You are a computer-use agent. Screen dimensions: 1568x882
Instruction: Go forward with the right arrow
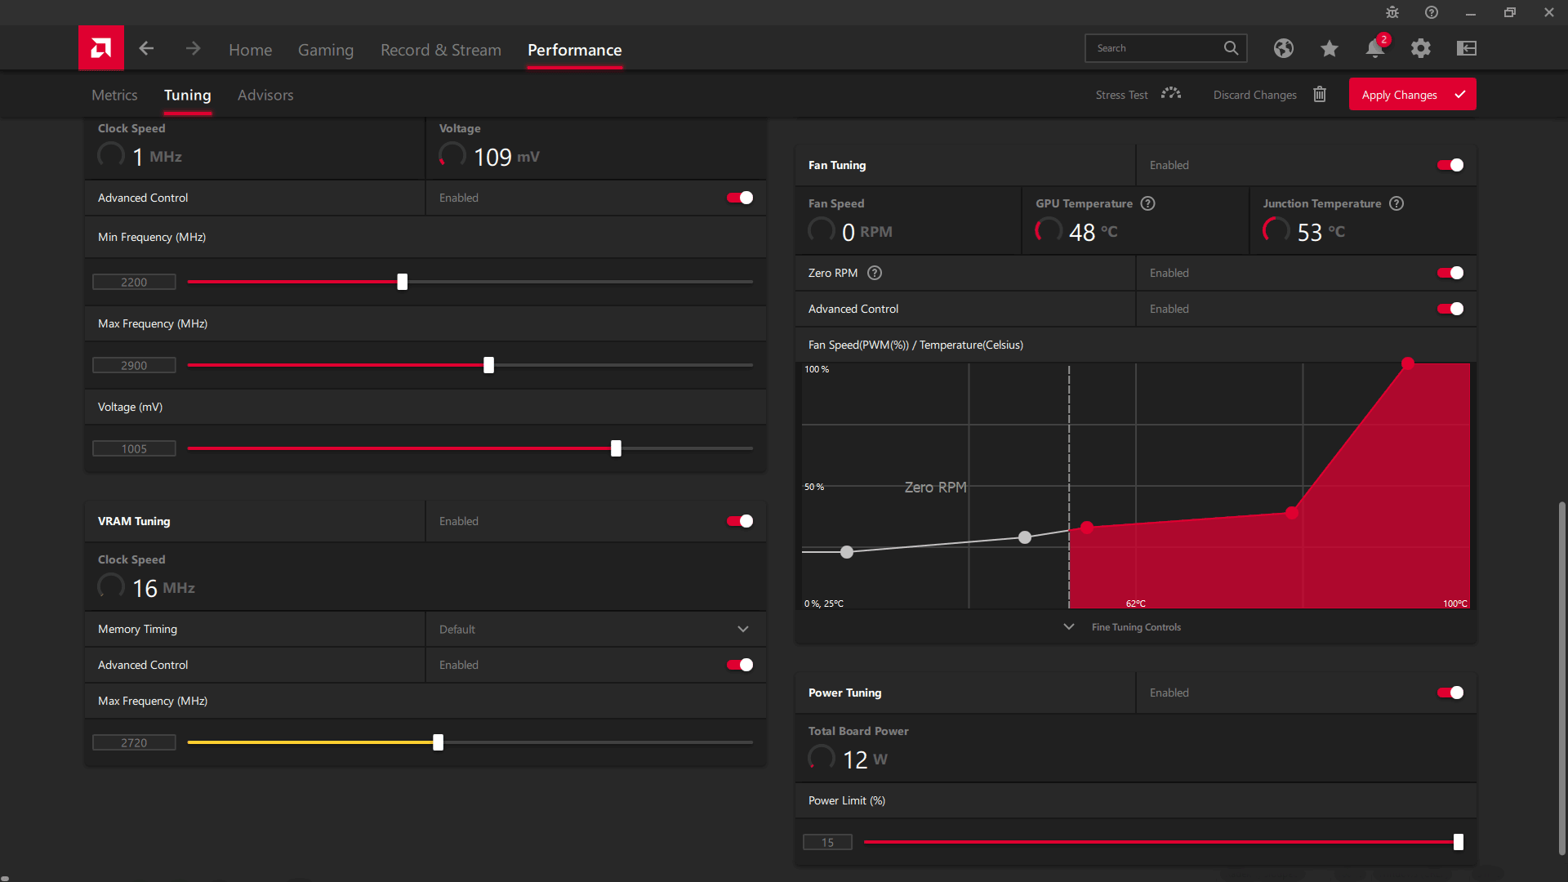(193, 49)
